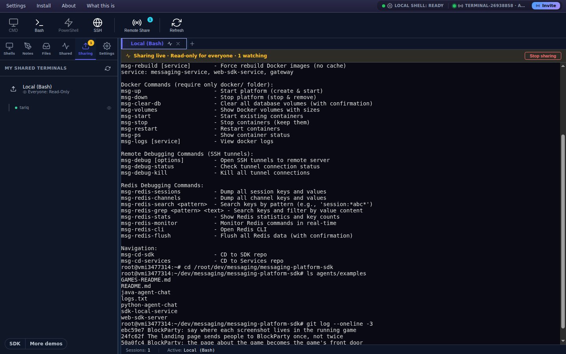Screen dimensions: 566x354
Task: Click 'Sharing live · Read-only for everyone' text
Action: pyautogui.click(x=183, y=56)
